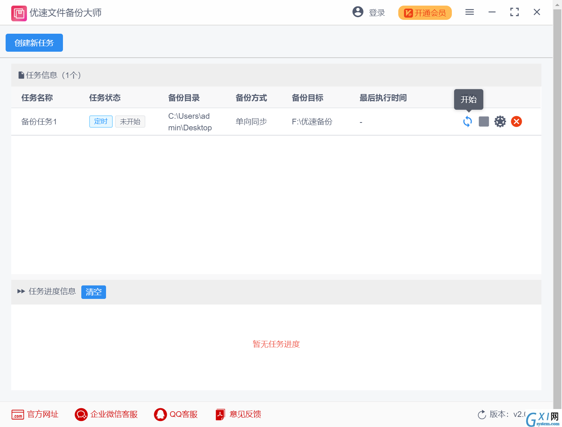Click the feedback document icon
This screenshot has width=562, height=427.
pyautogui.click(x=220, y=414)
